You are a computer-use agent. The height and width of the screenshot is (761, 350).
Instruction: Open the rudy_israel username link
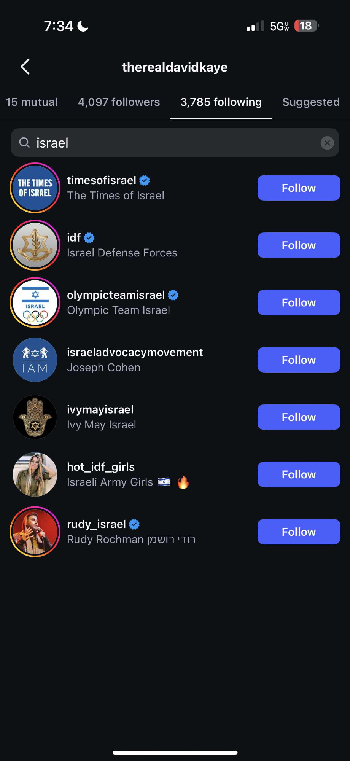tap(96, 524)
